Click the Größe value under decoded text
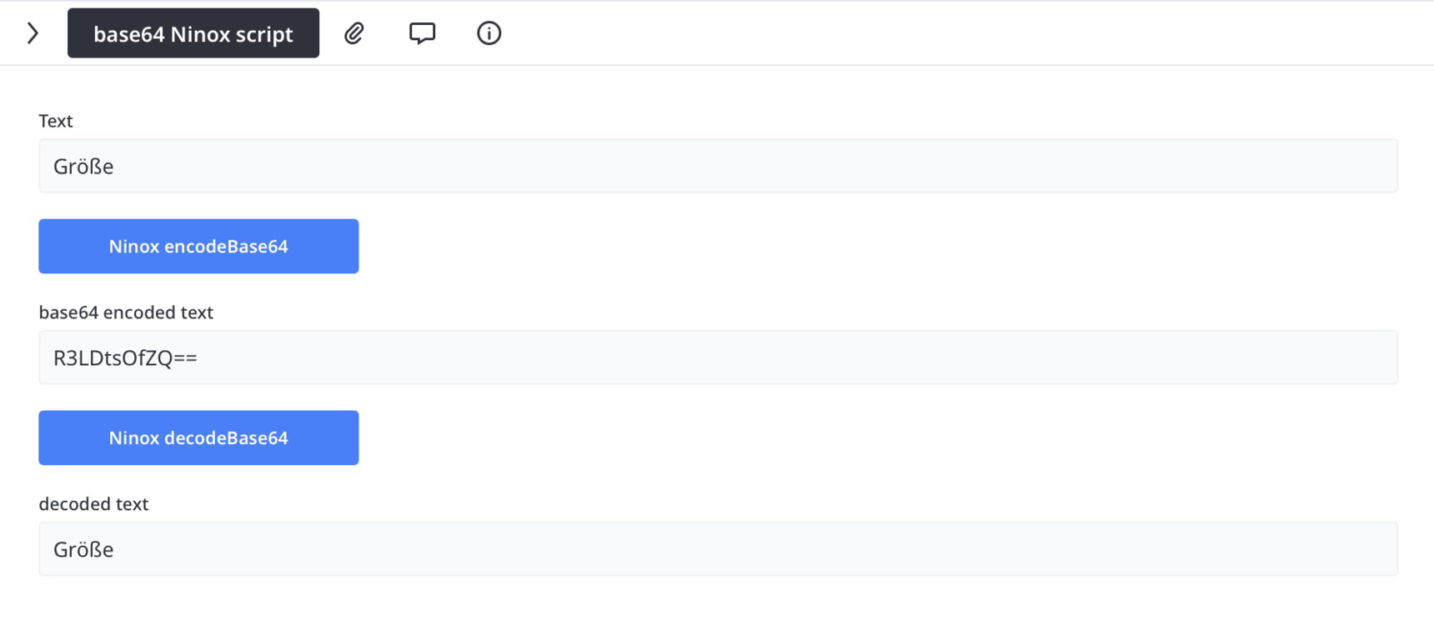Image resolution: width=1434 pixels, height=631 pixels. pyautogui.click(x=83, y=550)
